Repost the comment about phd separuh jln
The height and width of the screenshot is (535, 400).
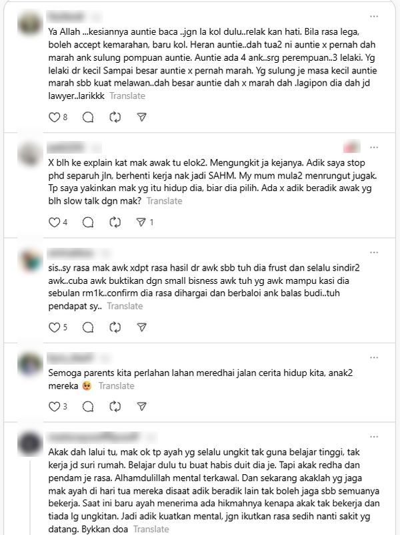point(115,222)
